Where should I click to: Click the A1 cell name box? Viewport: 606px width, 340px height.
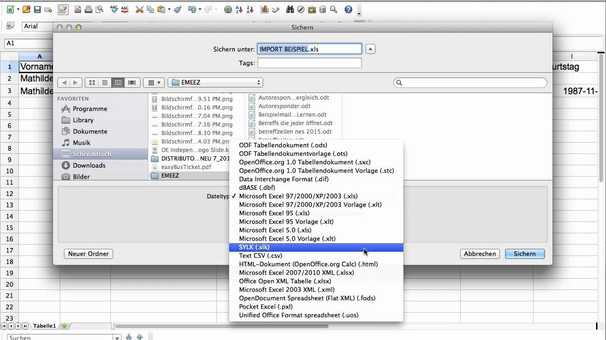click(28, 43)
